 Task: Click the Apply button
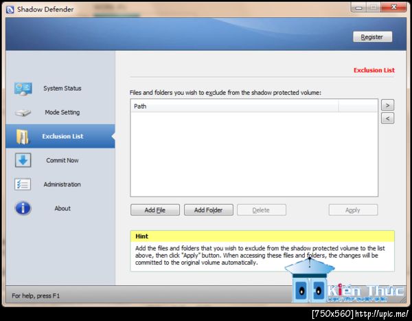[x=353, y=210]
